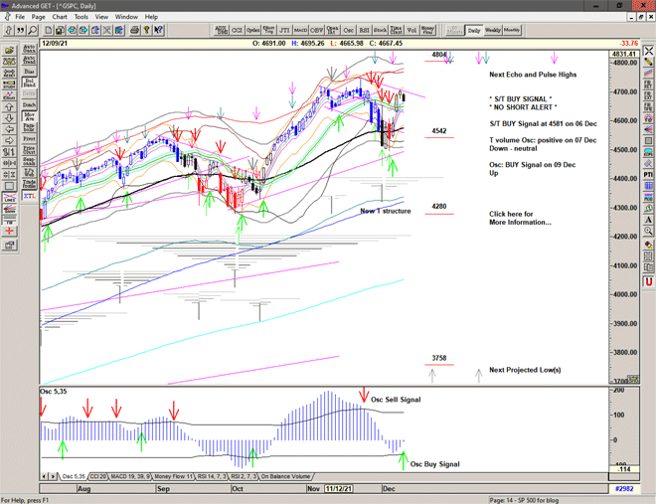Click the 'Click here for More Information' link
Image resolution: width=656 pixels, height=504 pixels.
(513, 218)
